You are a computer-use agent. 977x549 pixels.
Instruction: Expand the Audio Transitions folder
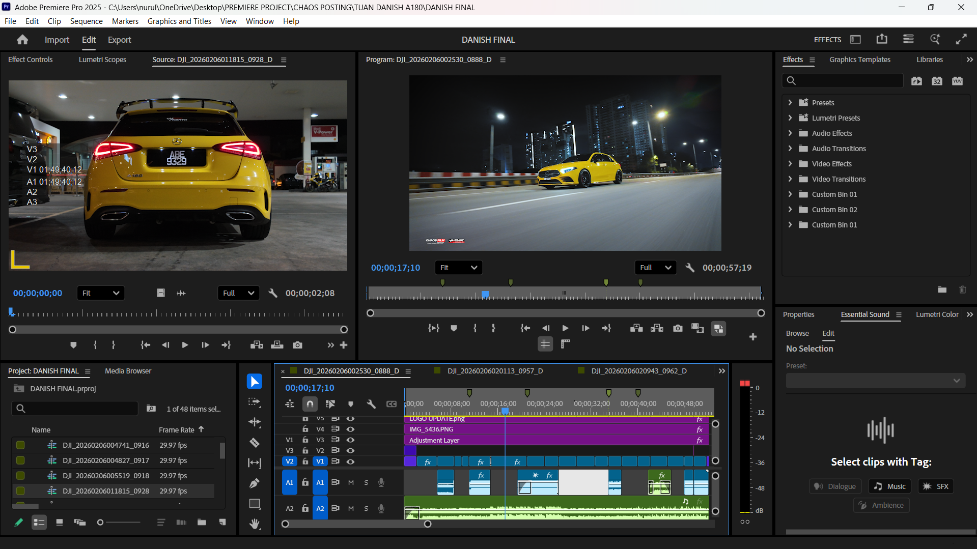tap(790, 149)
